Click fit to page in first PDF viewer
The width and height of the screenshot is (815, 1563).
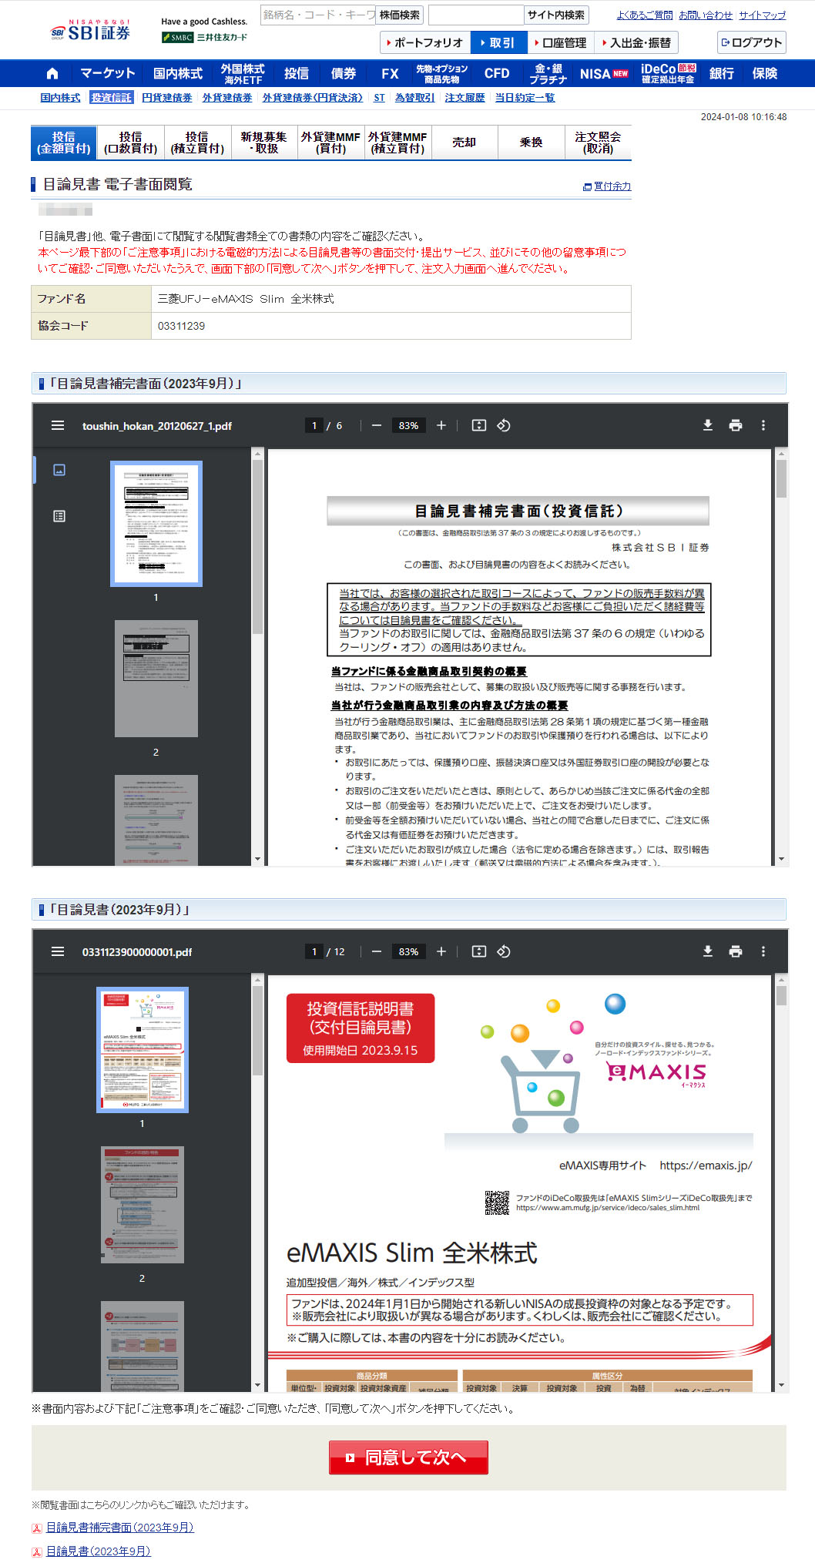pos(478,425)
